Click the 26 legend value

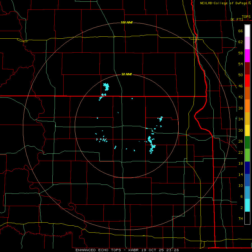[x=241, y=141]
